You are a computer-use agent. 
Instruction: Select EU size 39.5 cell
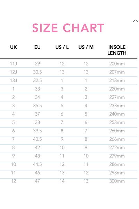(x=38, y=131)
